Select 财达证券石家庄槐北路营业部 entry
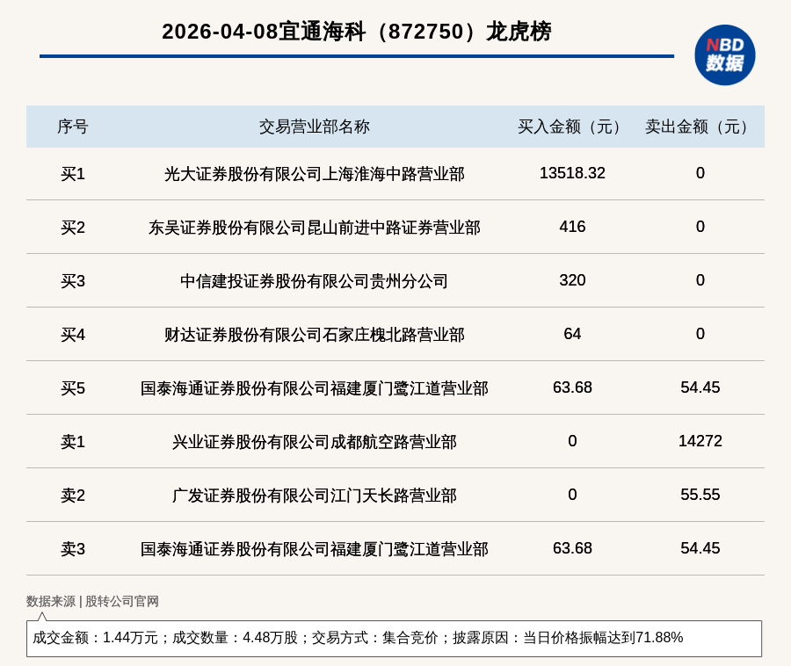This screenshot has width=791, height=666. 314,335
